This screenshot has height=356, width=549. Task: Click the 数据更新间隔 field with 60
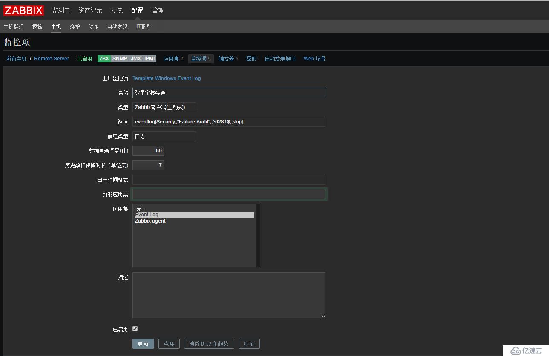coord(148,151)
